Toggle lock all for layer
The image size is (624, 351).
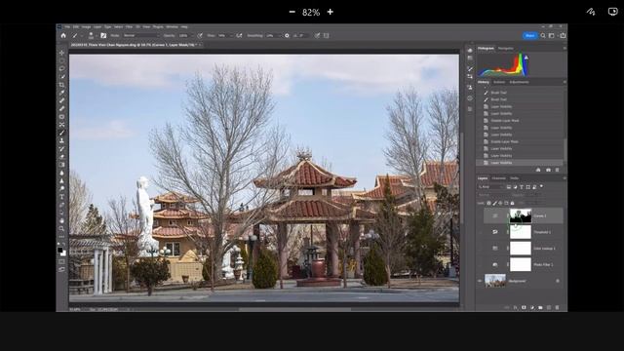click(512, 203)
